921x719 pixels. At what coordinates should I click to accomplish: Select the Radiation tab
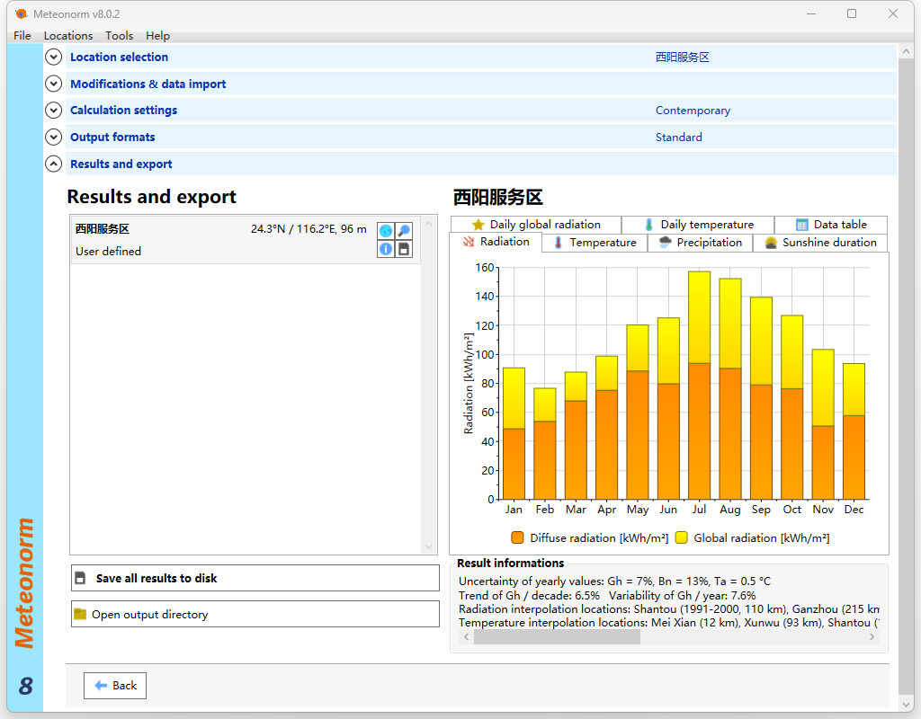tap(496, 242)
